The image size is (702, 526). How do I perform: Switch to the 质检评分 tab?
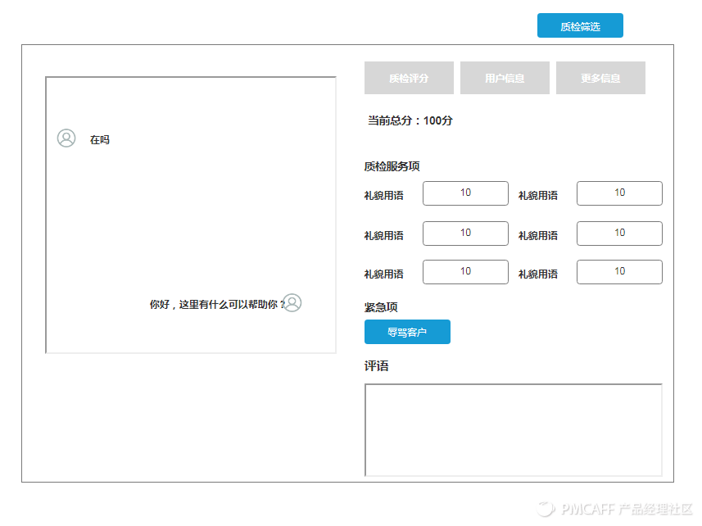coord(409,79)
